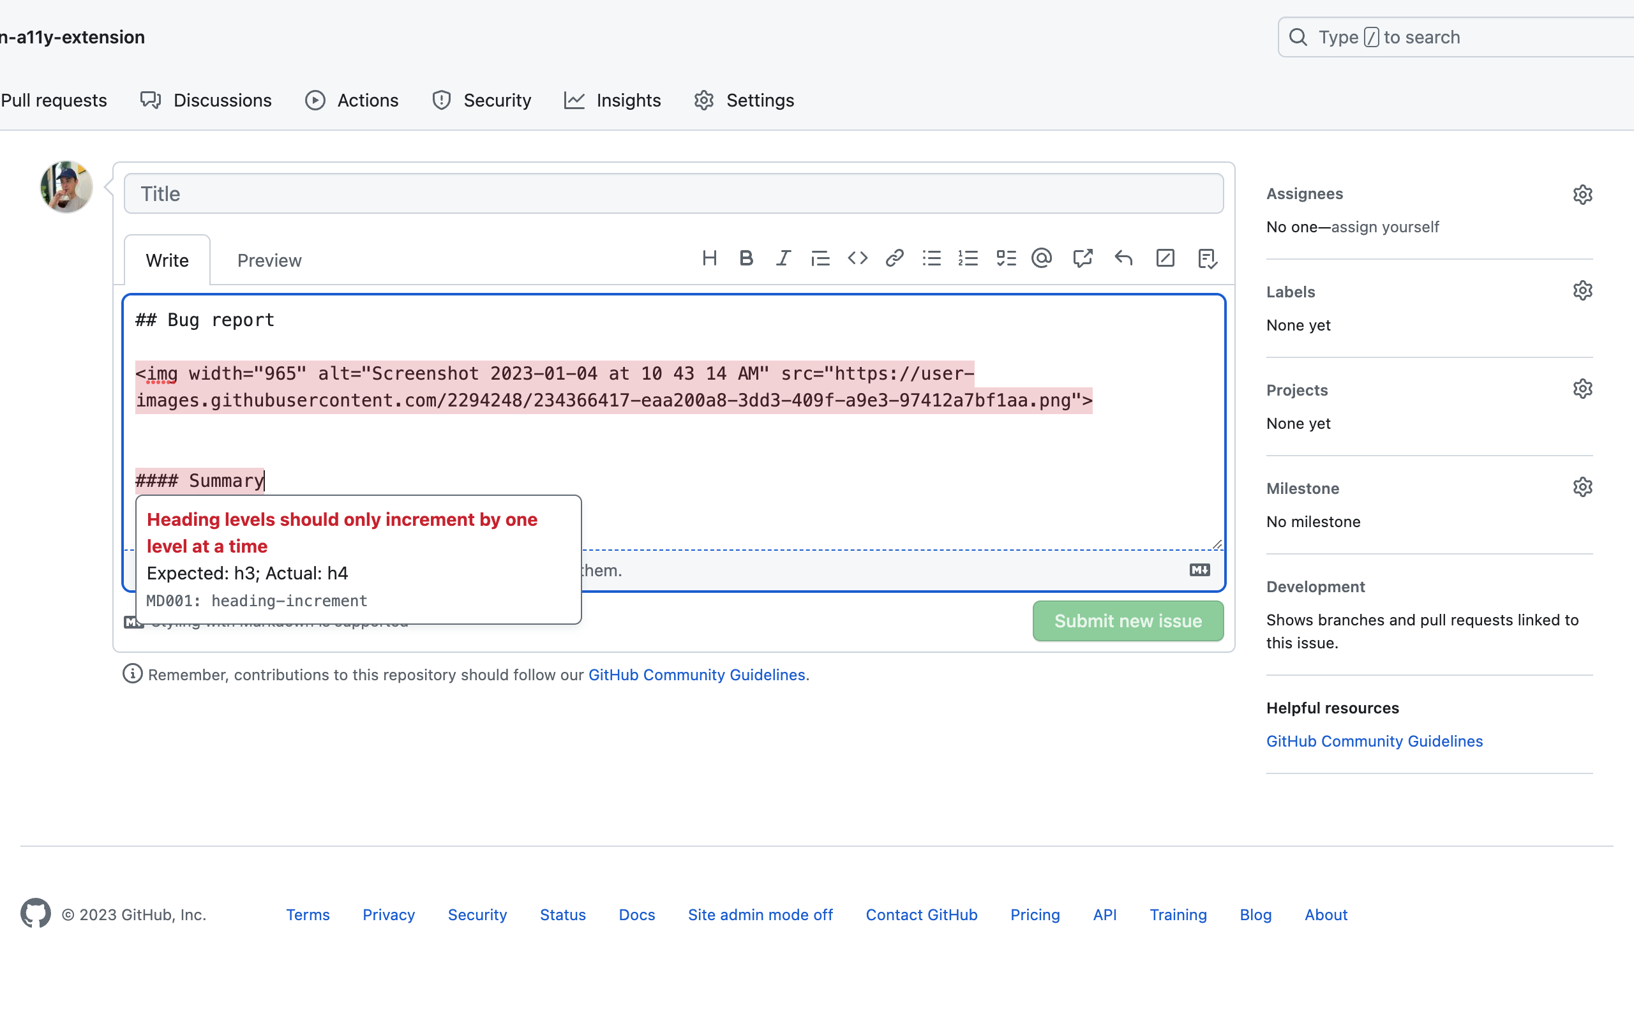Click the Site admin mode off link
Screen dimensions: 1634x1021
pos(760,914)
